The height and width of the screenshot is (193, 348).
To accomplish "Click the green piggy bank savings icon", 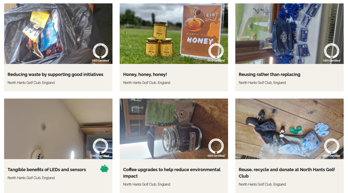I will click(x=104, y=169).
